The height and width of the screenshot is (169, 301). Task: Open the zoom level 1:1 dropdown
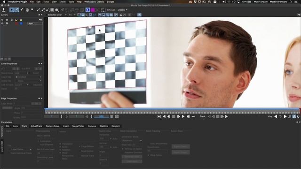(72, 15)
